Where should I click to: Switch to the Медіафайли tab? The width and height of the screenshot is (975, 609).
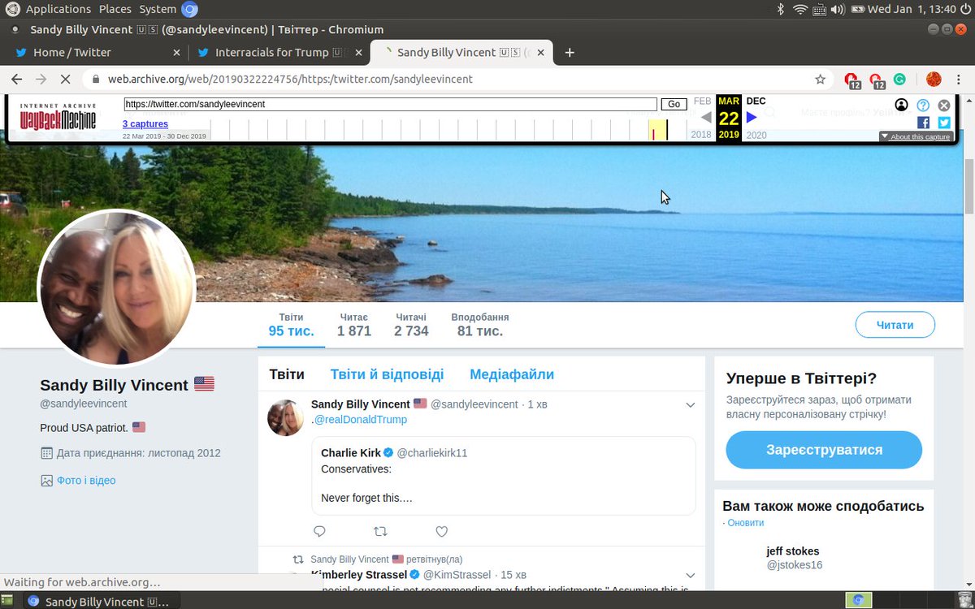click(511, 374)
